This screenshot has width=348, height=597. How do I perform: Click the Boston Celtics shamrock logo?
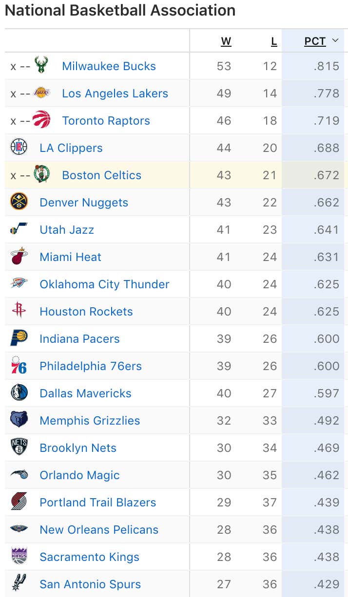(41, 174)
